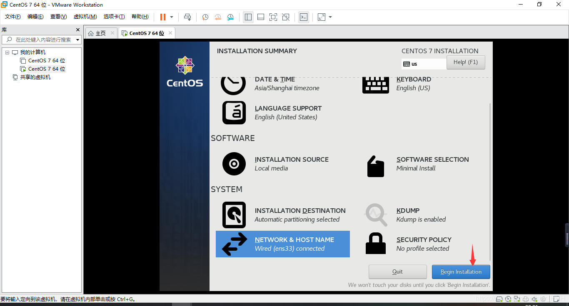Image resolution: width=569 pixels, height=306 pixels.
Task: Click the pause virtual machine icon
Action: click(x=163, y=17)
